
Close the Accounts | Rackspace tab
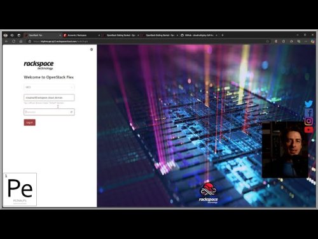click(x=99, y=35)
